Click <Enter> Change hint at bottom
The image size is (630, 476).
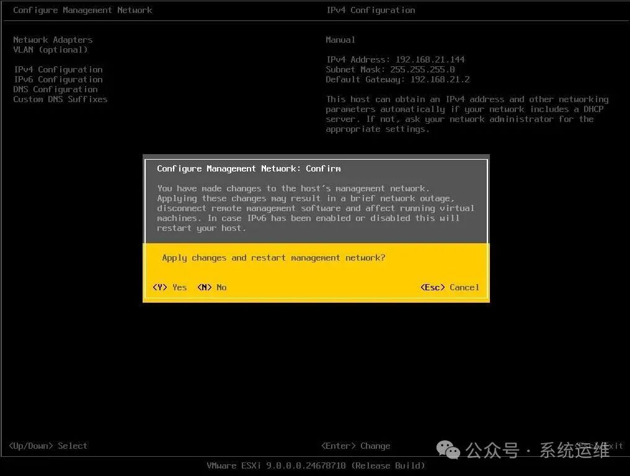coord(355,446)
